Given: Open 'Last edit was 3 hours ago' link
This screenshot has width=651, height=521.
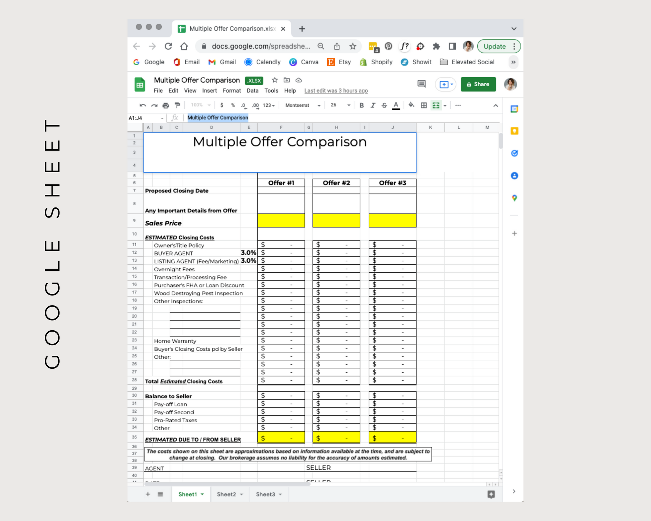Looking at the screenshot, I should click(336, 91).
